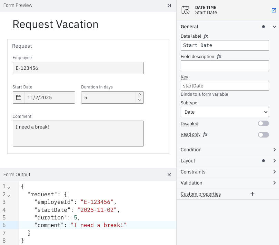Decrease Duration in days with down arrow

coord(139,100)
